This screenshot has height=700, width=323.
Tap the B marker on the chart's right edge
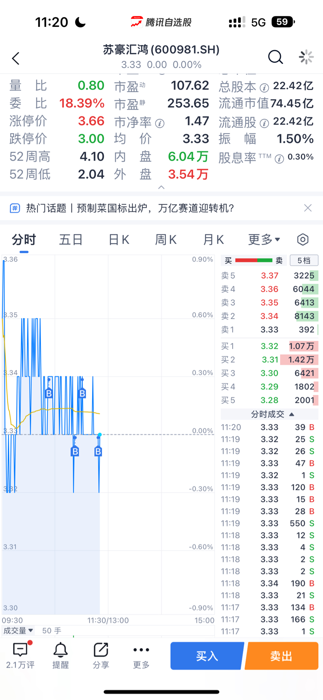coord(98,451)
